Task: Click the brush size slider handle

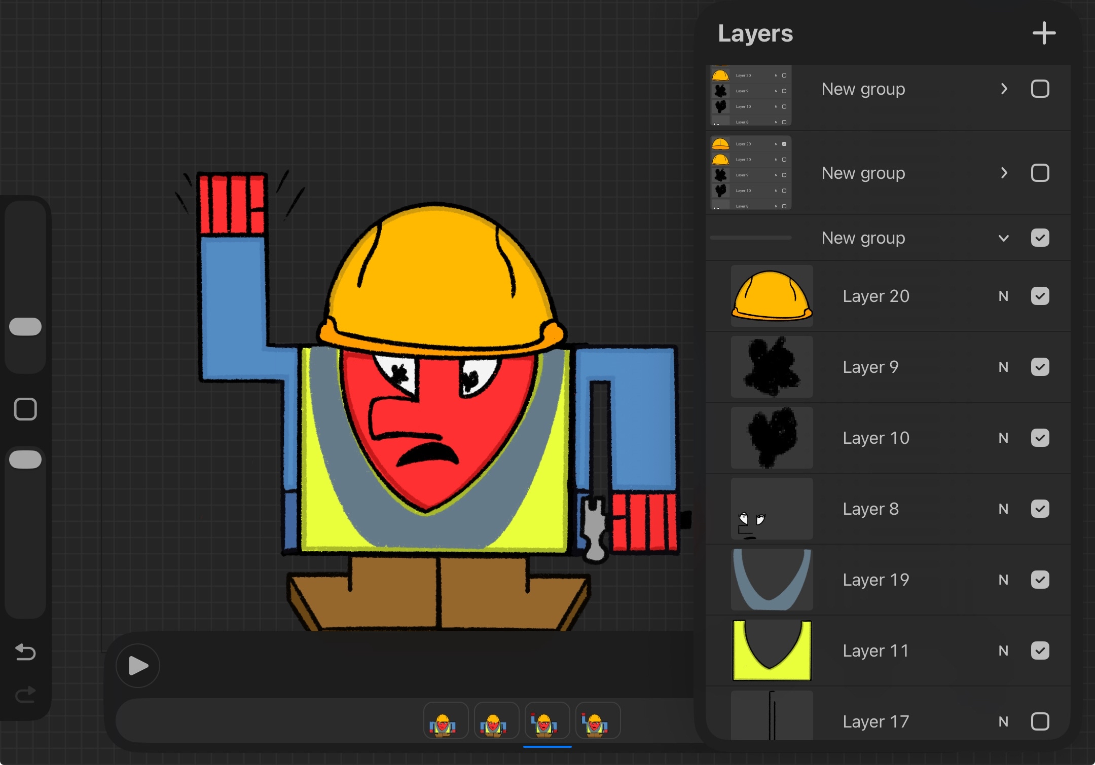Action: coord(25,327)
